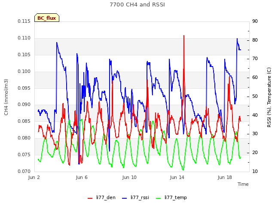This screenshot has width=275, height=206.
Task: Click the 0.080 left axis value
Action: 24,138
